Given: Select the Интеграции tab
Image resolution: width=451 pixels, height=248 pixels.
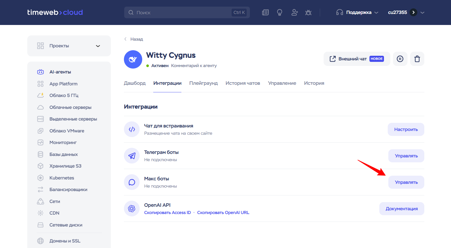Looking at the screenshot, I should [167, 83].
